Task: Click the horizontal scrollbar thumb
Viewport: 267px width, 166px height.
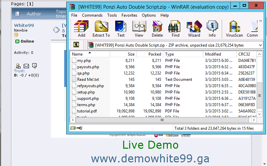Action: [x=162, y=120]
